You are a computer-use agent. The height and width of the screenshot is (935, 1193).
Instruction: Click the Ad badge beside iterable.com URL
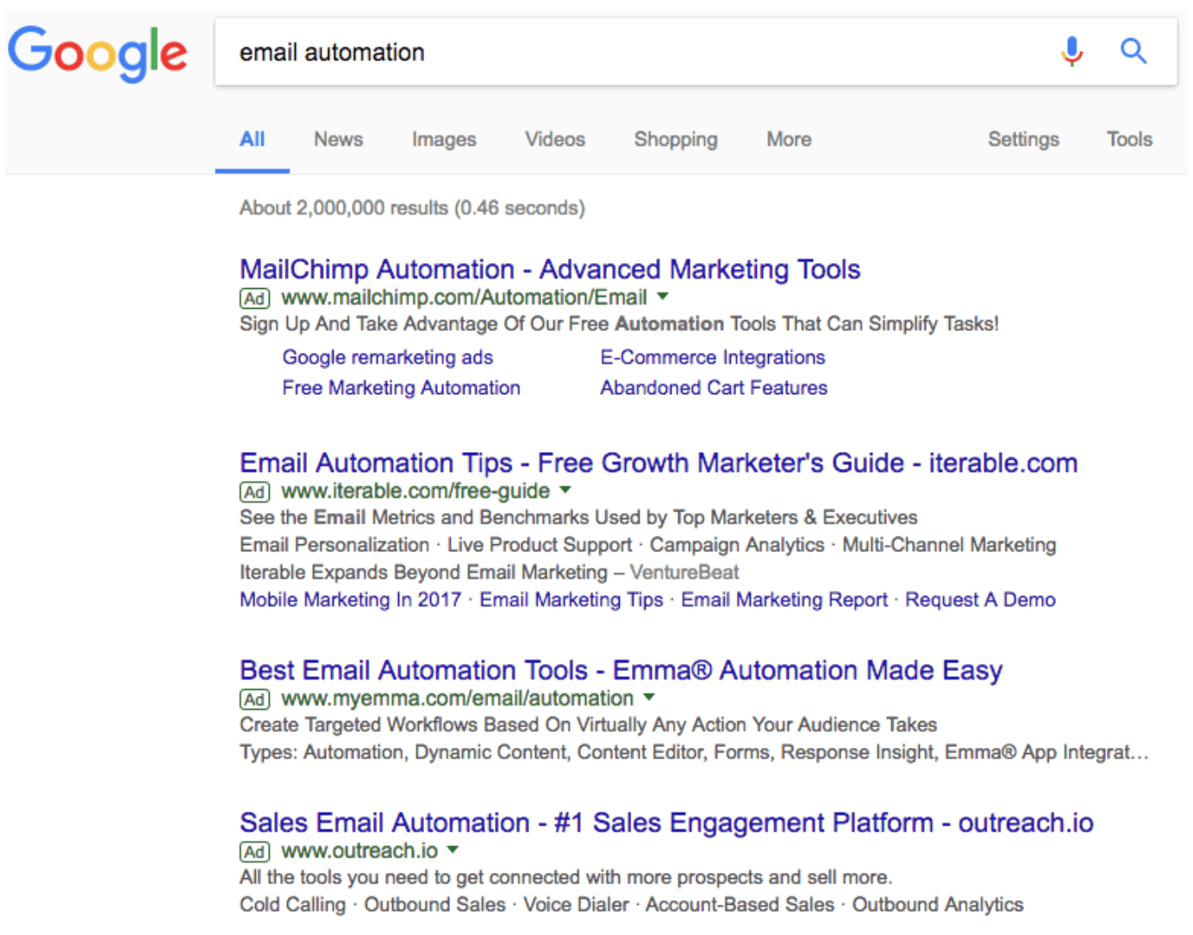coord(254,493)
